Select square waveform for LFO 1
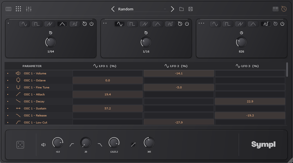Screen dimensions: 293x163 coord(37,24)
